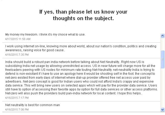Viewport: 165px width, 115px height.
Task: Click the "India should build a robust pan india network" line
Action: tap(75, 62)
